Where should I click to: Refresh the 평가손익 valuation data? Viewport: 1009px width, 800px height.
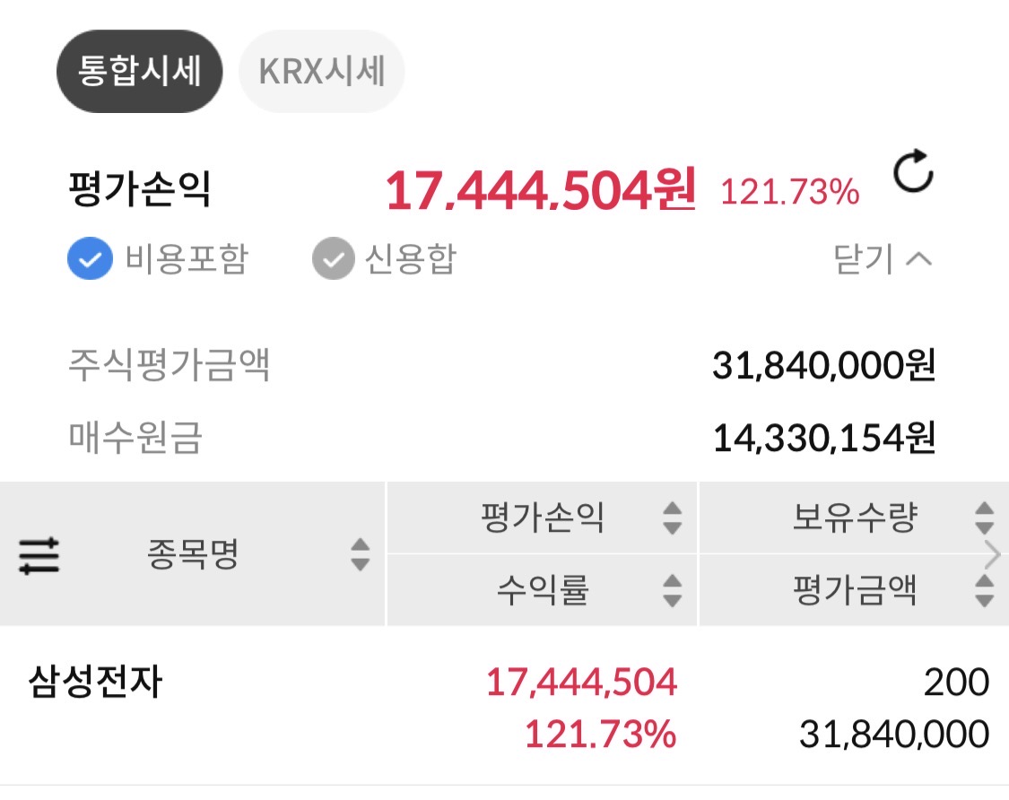pos(913,173)
